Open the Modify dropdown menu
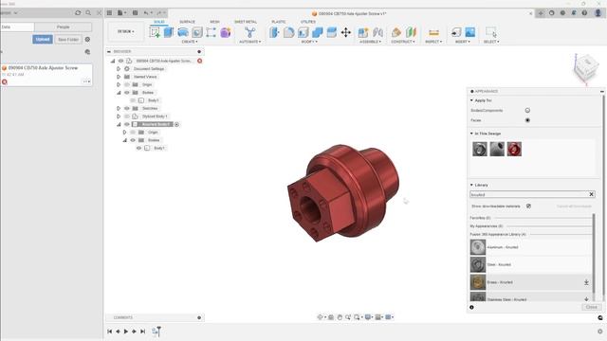Viewport: 607px width, 341px height. click(x=309, y=42)
